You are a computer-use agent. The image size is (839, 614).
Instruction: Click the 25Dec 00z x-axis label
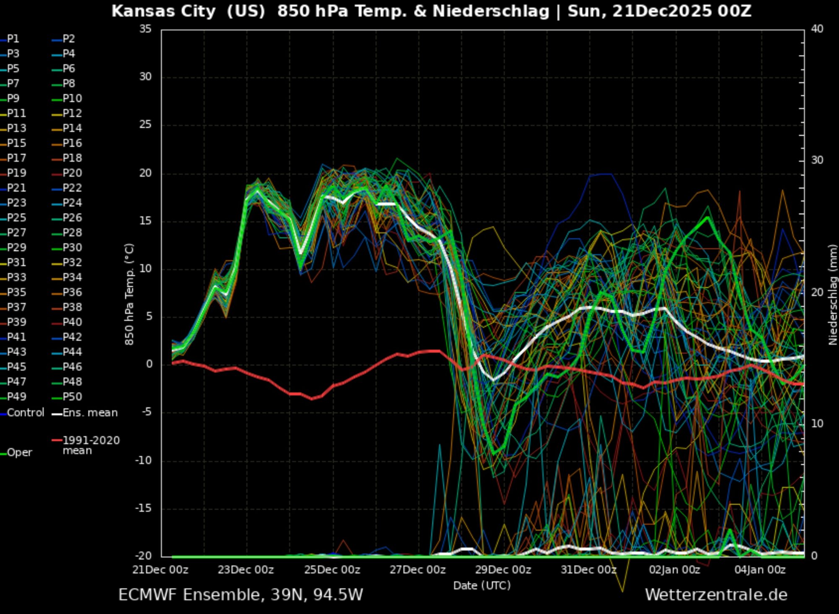(x=332, y=570)
